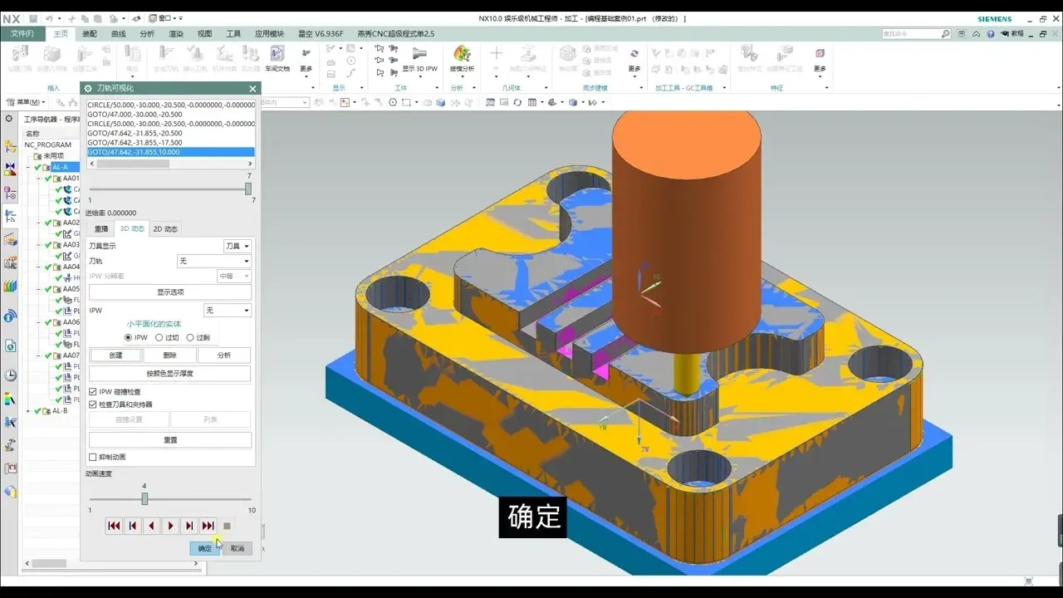The height and width of the screenshot is (598, 1063).
Task: Collapse the AA01 tree node
Action: pos(39,179)
